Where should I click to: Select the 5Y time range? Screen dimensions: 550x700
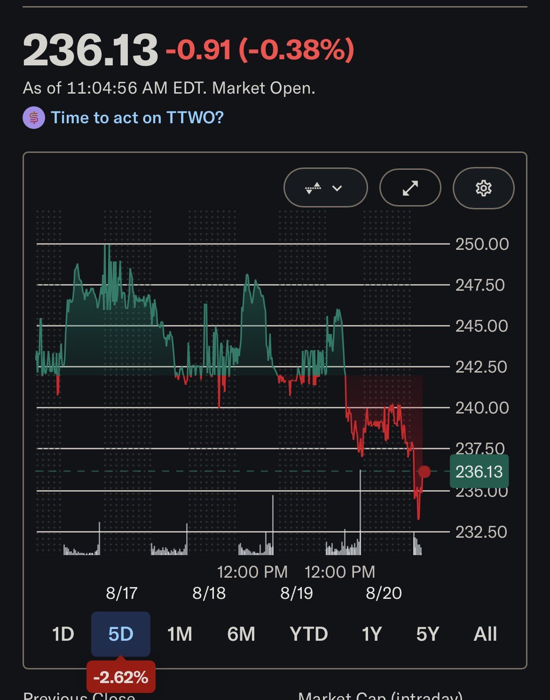click(x=427, y=634)
